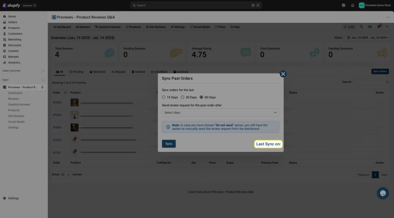Close the Sync Past Orders dialog
The image size is (394, 218).
tap(283, 74)
